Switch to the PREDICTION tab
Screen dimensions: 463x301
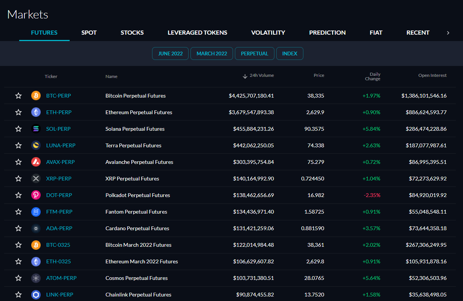[x=327, y=32]
